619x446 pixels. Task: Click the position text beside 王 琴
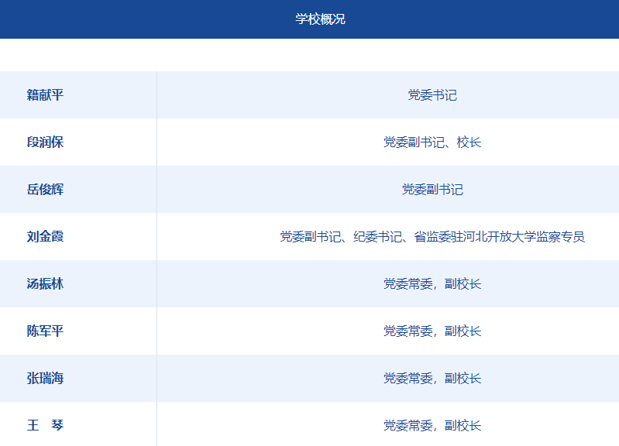point(432,426)
